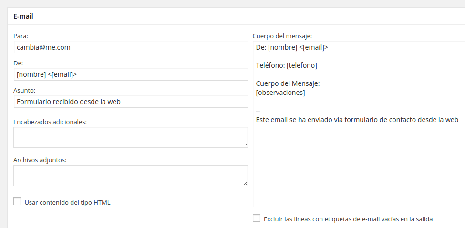This screenshot has width=465, height=228.
Task: Enable the Usar contenido del tipo HTML checkbox
Action: [x=17, y=202]
